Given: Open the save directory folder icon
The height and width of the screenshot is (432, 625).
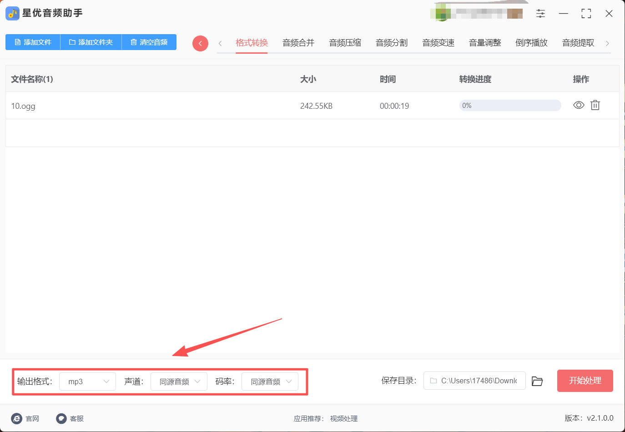Looking at the screenshot, I should click(537, 381).
